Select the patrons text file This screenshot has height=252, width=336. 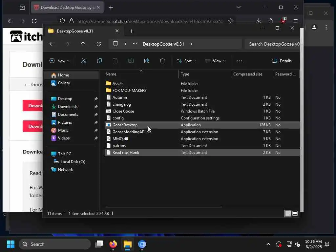tap(202, 146)
